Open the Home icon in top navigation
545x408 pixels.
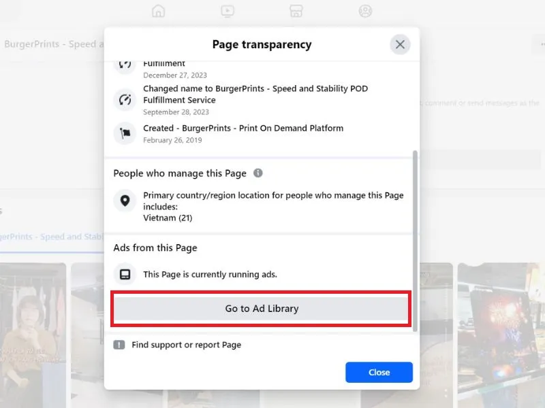pyautogui.click(x=159, y=11)
